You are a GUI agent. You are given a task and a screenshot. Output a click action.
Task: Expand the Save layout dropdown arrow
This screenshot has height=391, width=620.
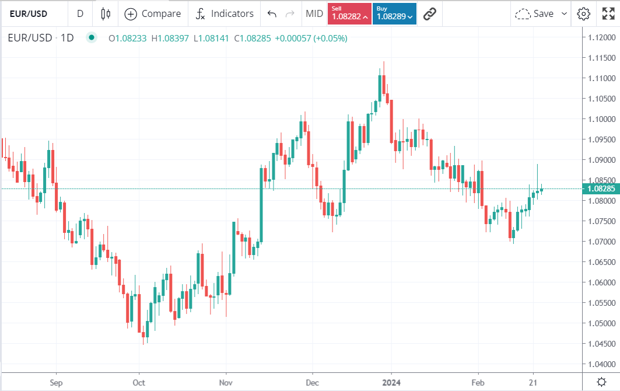(x=564, y=13)
